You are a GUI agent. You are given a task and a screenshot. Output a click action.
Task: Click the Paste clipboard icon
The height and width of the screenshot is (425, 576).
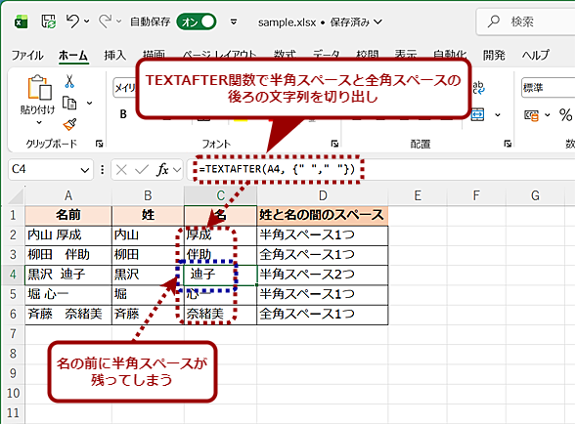click(x=39, y=87)
